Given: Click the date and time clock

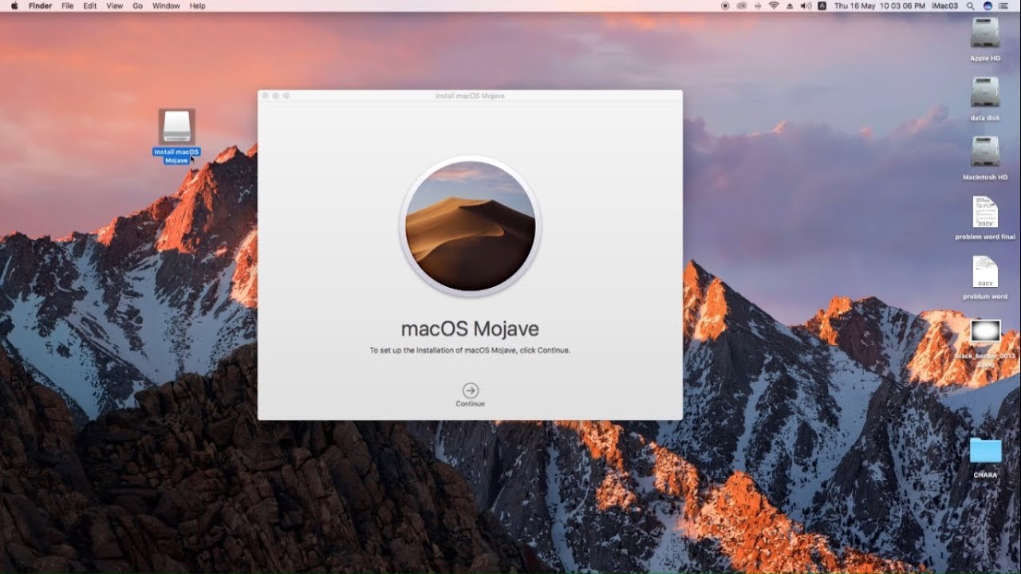Looking at the screenshot, I should pos(879,6).
